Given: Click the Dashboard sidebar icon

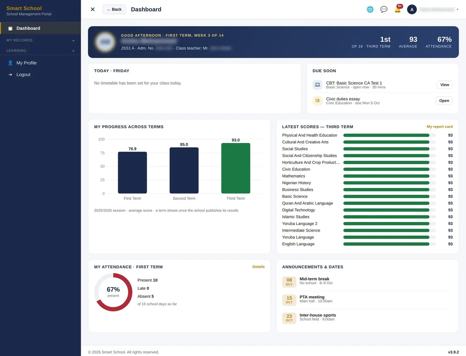Looking at the screenshot, I should point(10,28).
